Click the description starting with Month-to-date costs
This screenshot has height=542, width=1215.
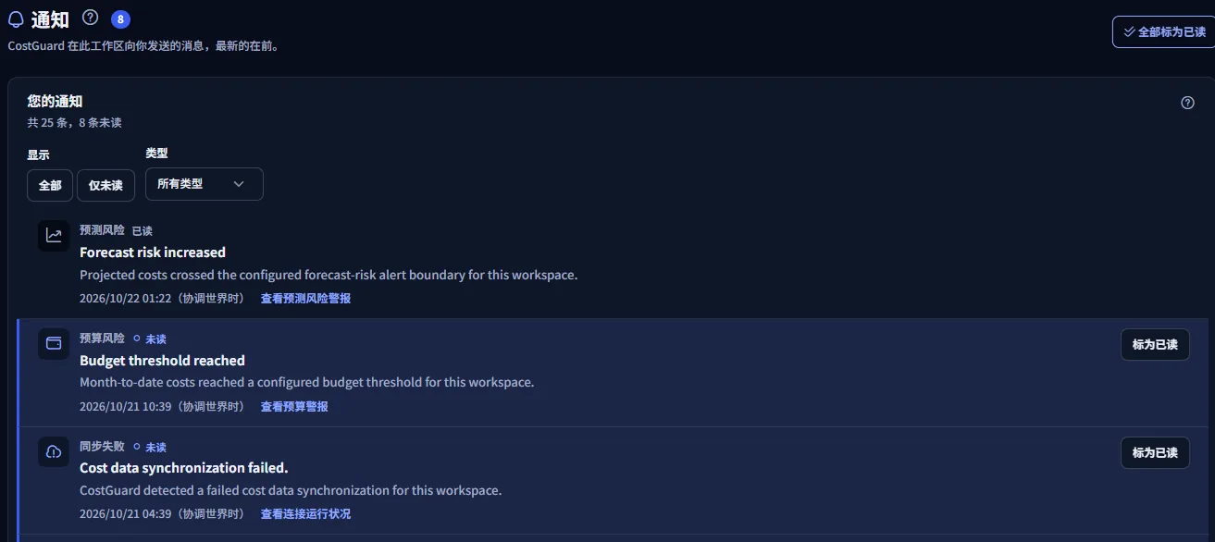pyautogui.click(x=307, y=382)
